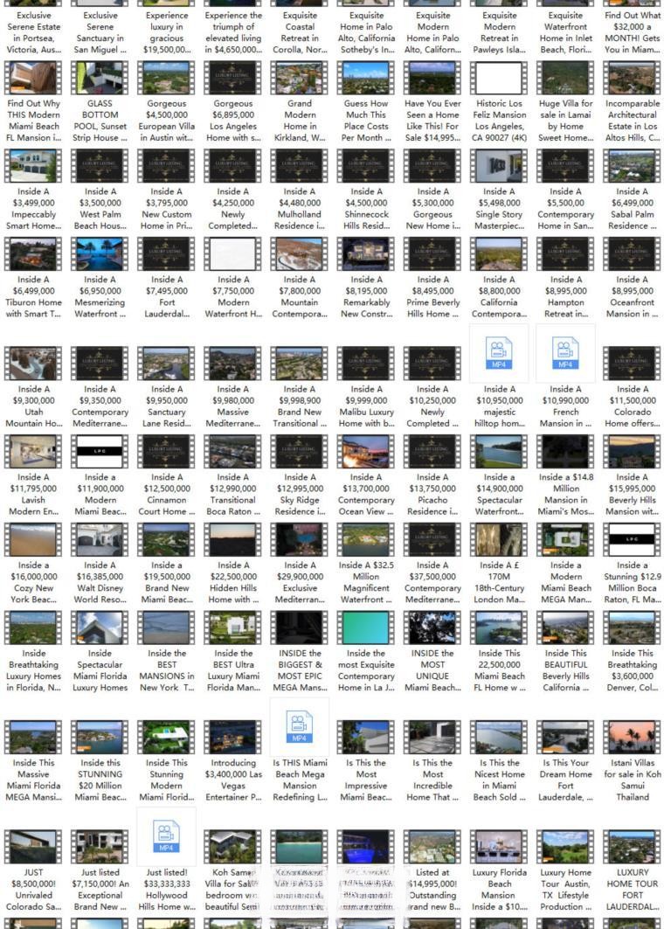Select 'Inside A $9,300,000 Utah Mountain' thumbnail

pos(33,364)
